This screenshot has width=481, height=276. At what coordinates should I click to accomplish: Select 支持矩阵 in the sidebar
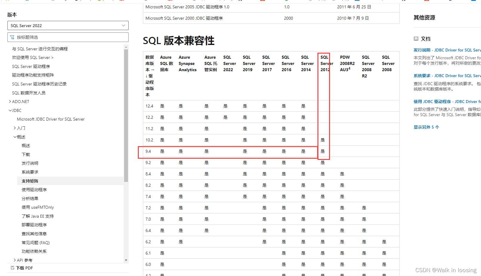30,181
